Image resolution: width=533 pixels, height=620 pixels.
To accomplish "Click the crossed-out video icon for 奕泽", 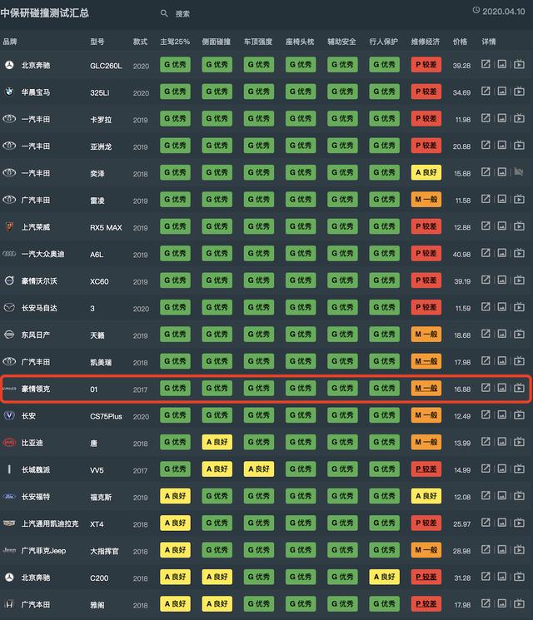I will [x=519, y=172].
